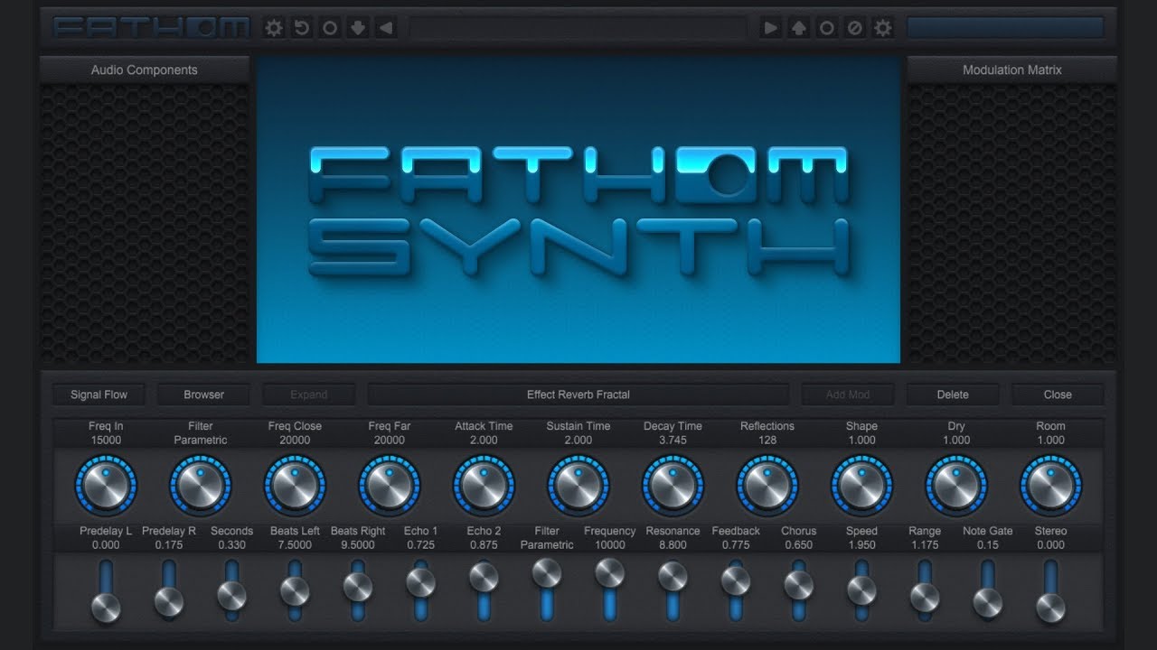Click the Reflections knob
This screenshot has height=650, width=1157.
(767, 486)
